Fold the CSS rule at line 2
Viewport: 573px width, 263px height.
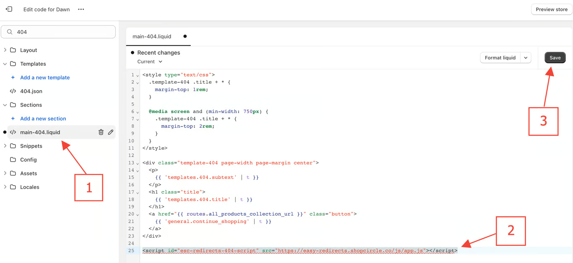[138, 83]
